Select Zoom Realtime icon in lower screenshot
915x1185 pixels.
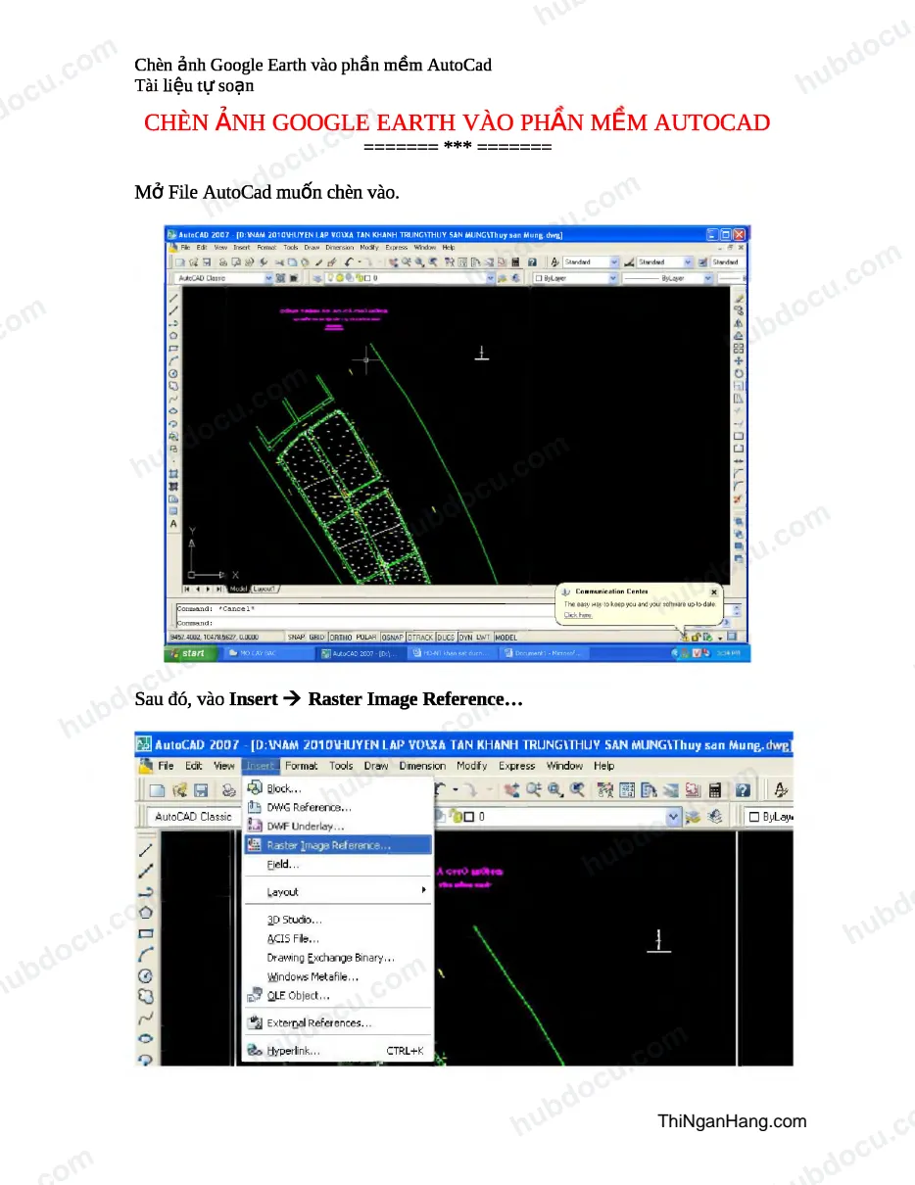pyautogui.click(x=535, y=789)
